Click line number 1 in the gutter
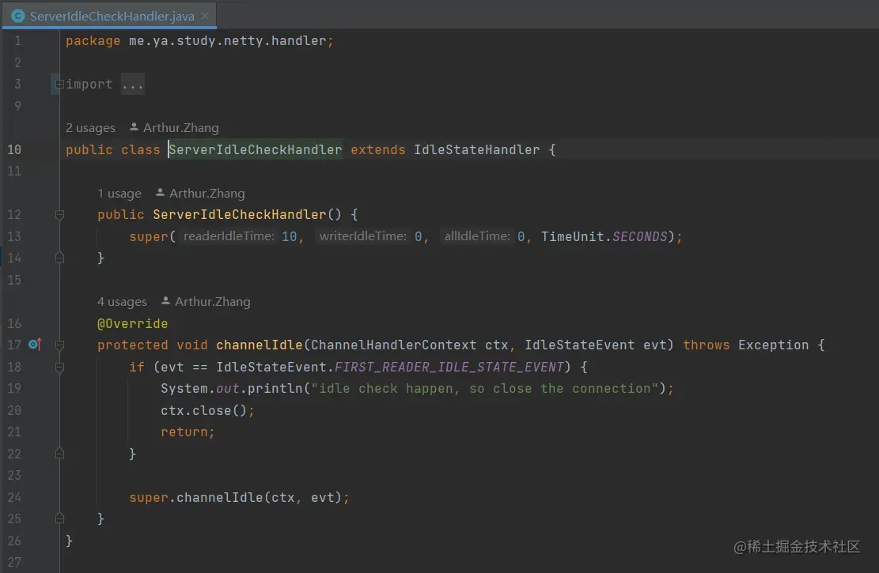Viewport: 879px width, 573px height. point(17,41)
